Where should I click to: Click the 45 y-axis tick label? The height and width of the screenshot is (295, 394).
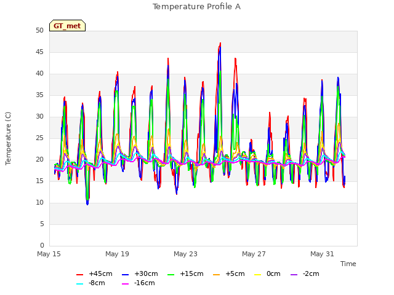coord(39,52)
